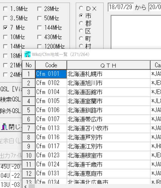
Task: Click QTH cell 北海道旭川市
Action: [x=108, y=83]
